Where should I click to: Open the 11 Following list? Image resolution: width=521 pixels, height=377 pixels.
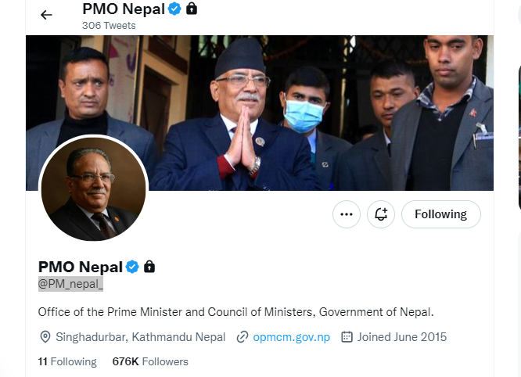tap(67, 361)
